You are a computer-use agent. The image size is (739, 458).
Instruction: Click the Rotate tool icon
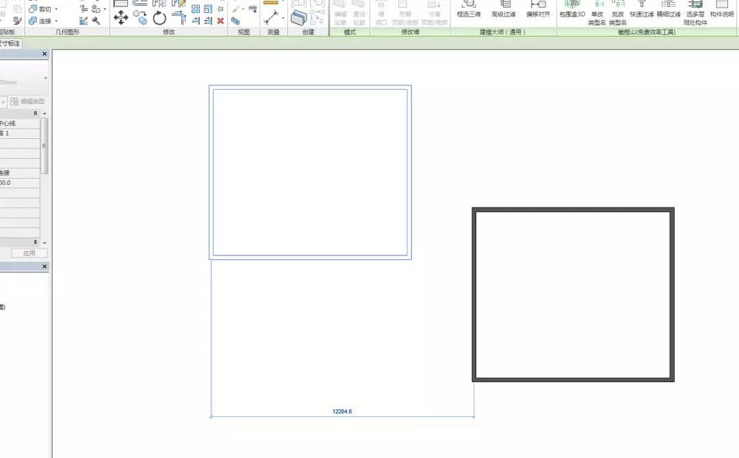[x=159, y=18]
